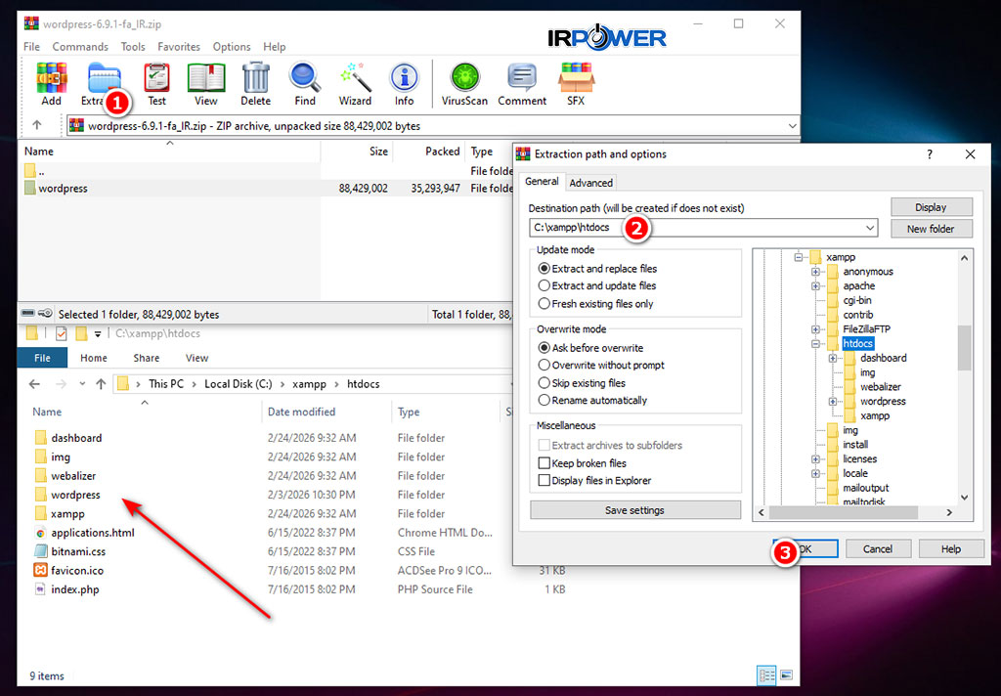The width and height of the screenshot is (1001, 696).
Task: Open the View file toolbar icon
Action: (205, 83)
